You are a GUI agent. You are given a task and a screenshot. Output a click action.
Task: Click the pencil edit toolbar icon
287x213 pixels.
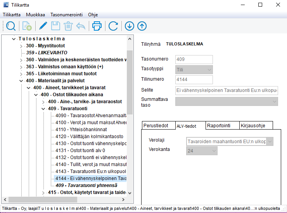click(43, 26)
